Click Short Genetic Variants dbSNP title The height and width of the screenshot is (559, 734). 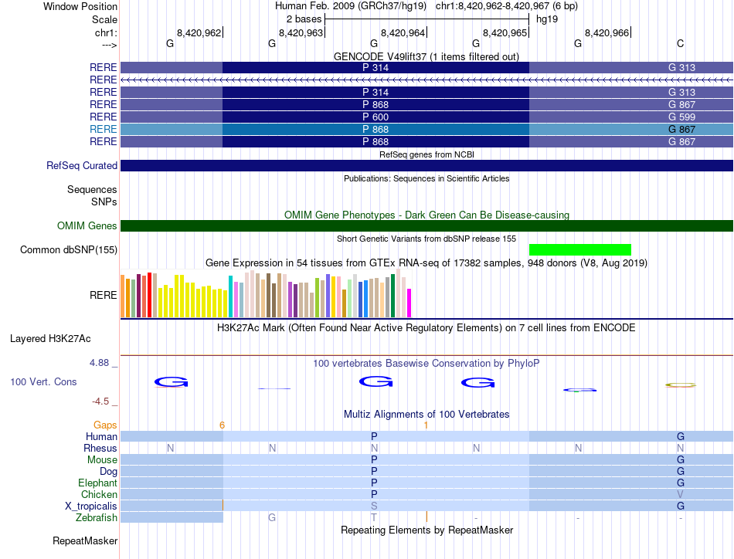click(426, 239)
